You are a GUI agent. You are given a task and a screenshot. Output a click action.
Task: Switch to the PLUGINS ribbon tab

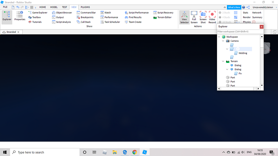85,7
